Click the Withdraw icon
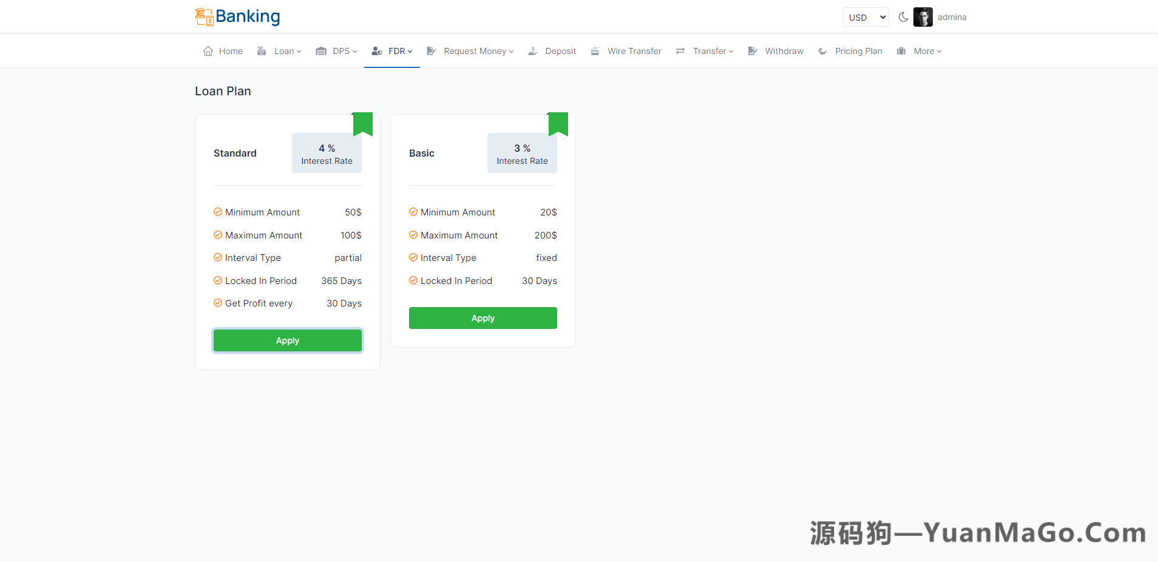The image size is (1158, 562). point(753,51)
